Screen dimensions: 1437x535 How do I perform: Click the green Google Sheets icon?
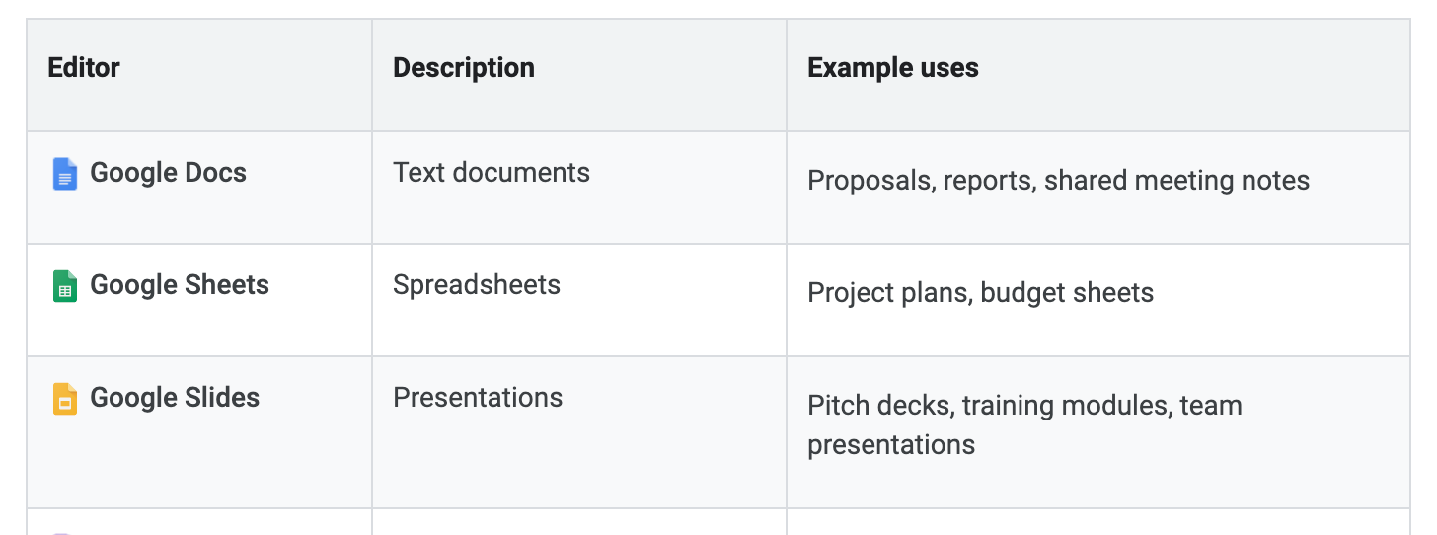[x=64, y=286]
